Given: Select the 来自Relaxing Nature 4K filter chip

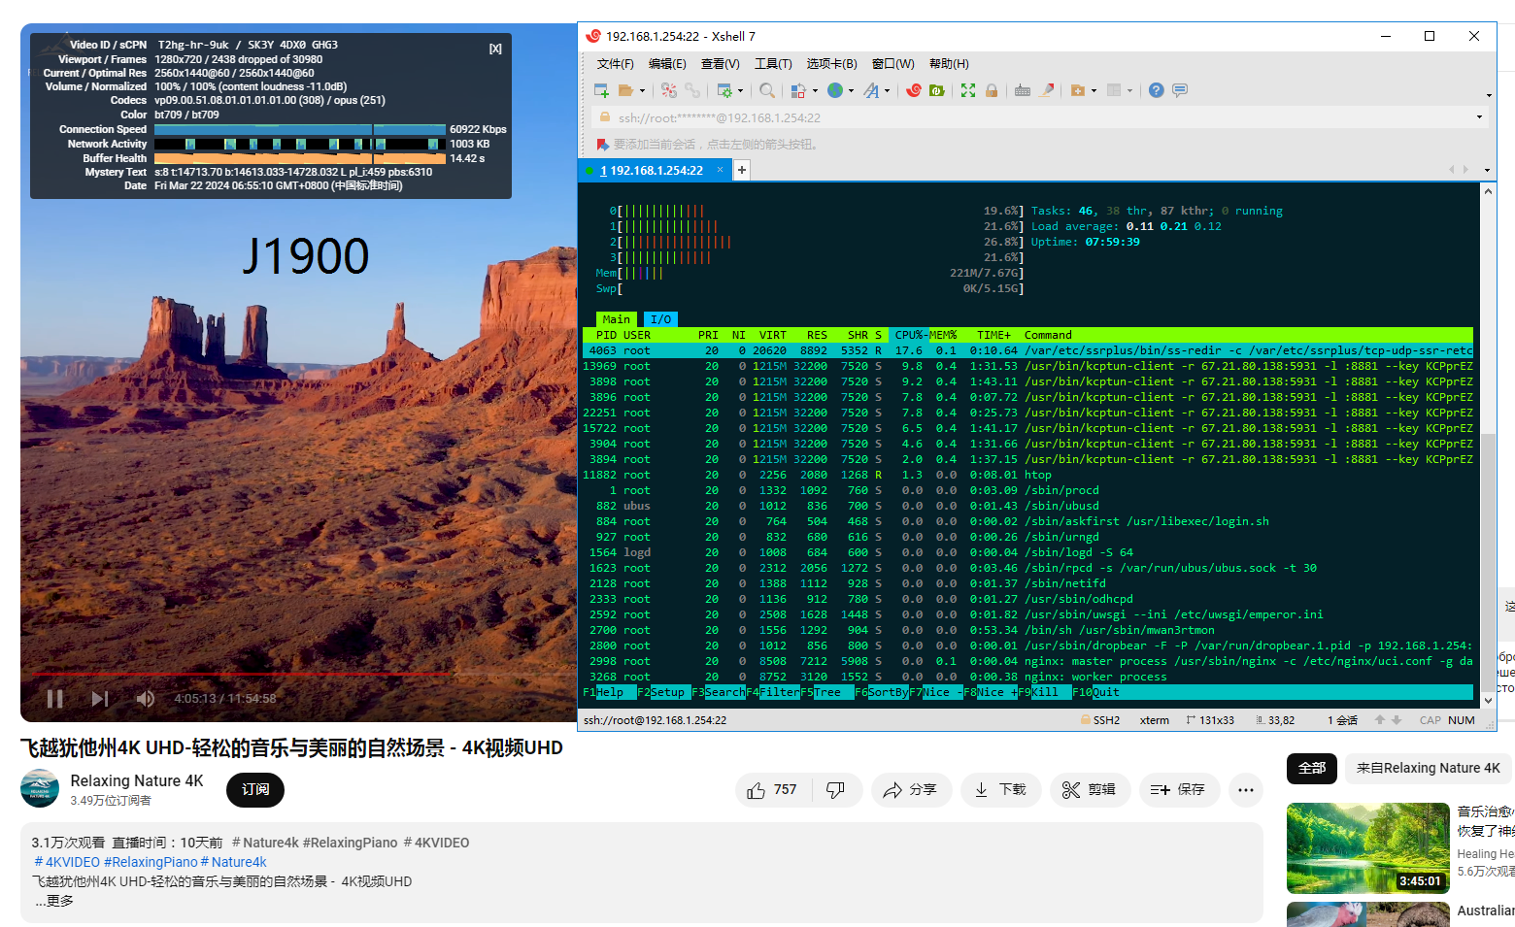Looking at the screenshot, I should tap(1428, 768).
